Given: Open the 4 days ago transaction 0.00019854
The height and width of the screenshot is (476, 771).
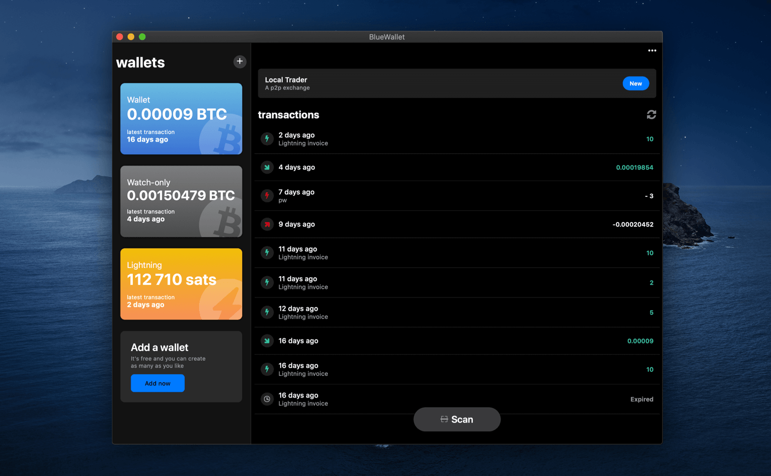Looking at the screenshot, I should pos(457,167).
